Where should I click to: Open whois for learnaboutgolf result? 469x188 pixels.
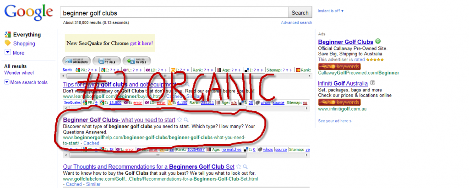coord(265,102)
